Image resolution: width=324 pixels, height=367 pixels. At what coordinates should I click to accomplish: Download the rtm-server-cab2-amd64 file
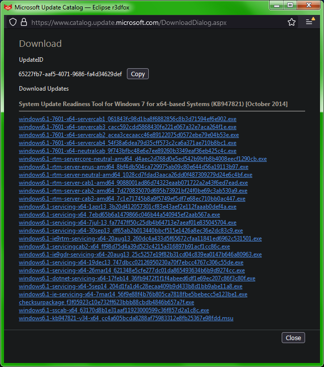point(133,191)
